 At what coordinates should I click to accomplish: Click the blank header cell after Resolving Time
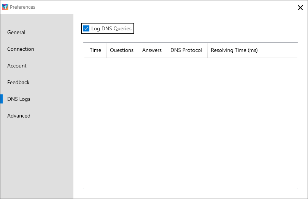280,50
